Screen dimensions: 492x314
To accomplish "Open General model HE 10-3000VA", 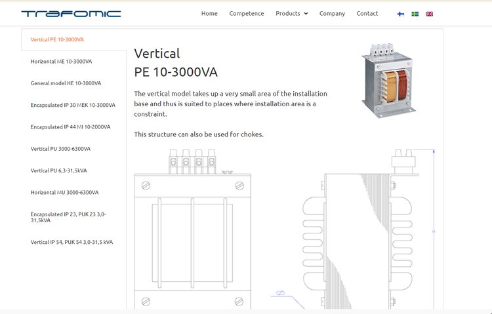I will pyautogui.click(x=66, y=83).
